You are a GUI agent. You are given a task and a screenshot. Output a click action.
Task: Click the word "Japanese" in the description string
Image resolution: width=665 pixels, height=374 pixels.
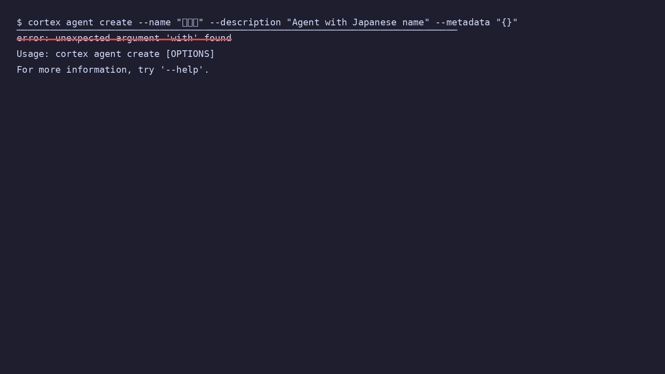(374, 22)
